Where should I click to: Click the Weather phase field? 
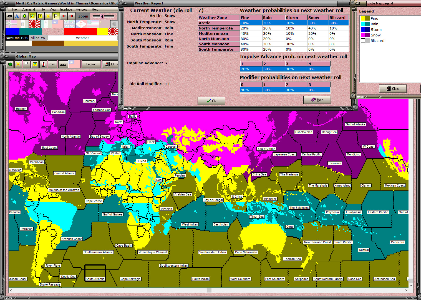tap(82, 38)
